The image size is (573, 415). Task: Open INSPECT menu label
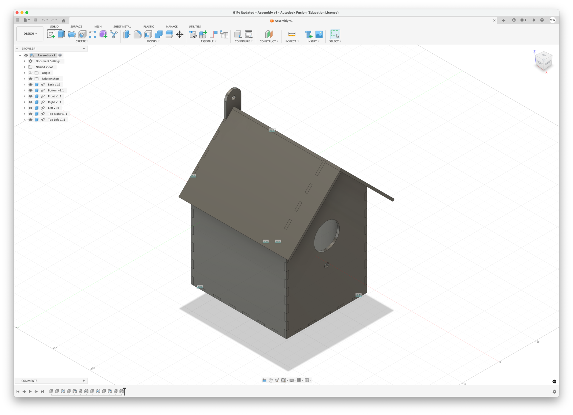pyautogui.click(x=292, y=41)
